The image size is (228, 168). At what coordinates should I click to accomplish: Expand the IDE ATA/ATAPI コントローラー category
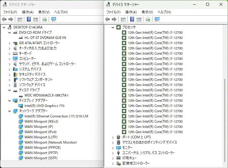[x=10, y=43]
